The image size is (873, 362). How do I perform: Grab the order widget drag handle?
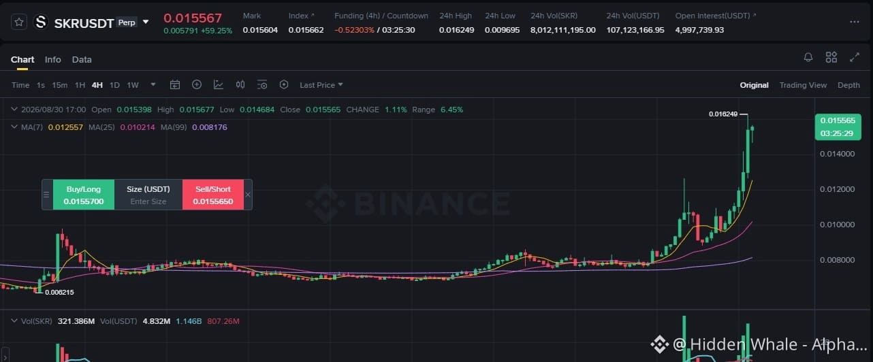(46, 195)
